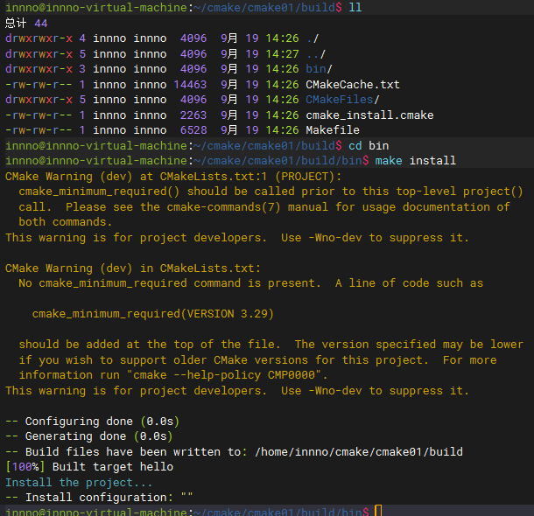Click the 'Makefile' file name

333,130
